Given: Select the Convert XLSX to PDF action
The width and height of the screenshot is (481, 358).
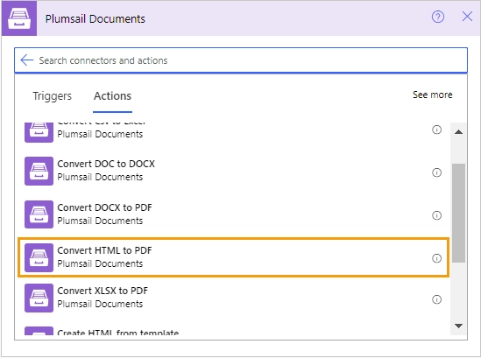Looking at the screenshot, I should click(x=234, y=298).
